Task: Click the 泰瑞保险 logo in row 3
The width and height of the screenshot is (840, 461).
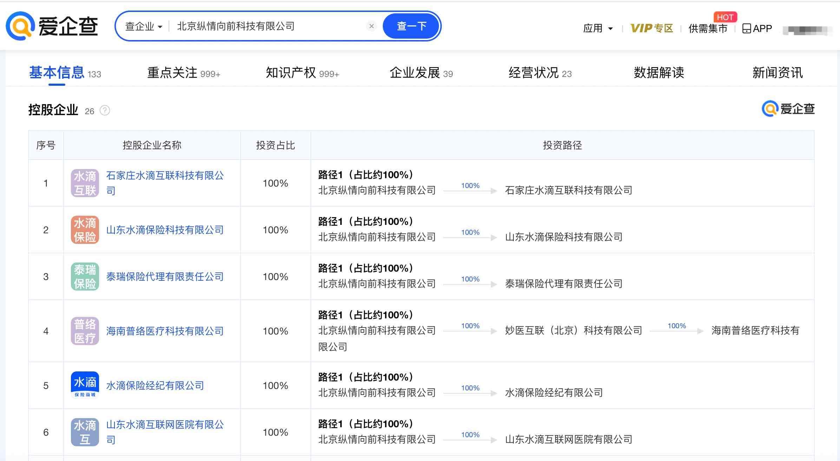Action: [85, 277]
